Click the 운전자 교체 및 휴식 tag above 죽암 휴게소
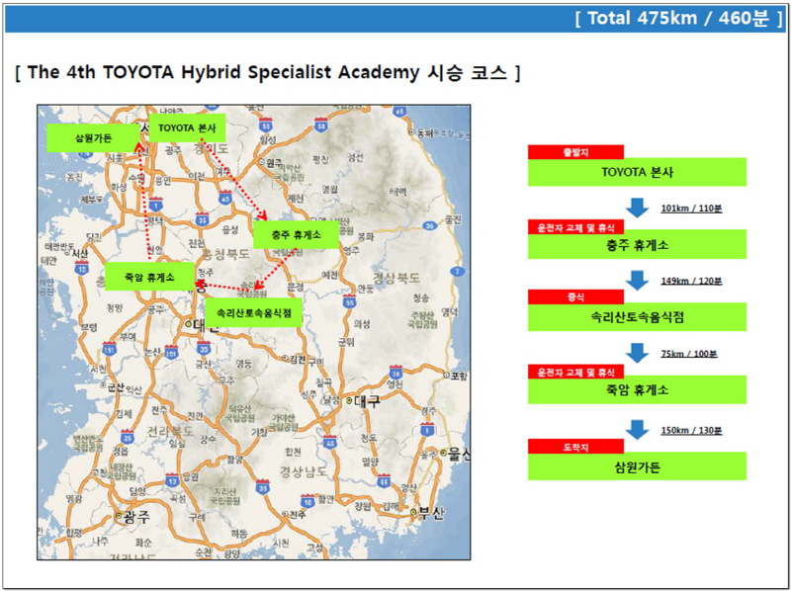The width and height of the screenshot is (791, 591). [x=575, y=373]
